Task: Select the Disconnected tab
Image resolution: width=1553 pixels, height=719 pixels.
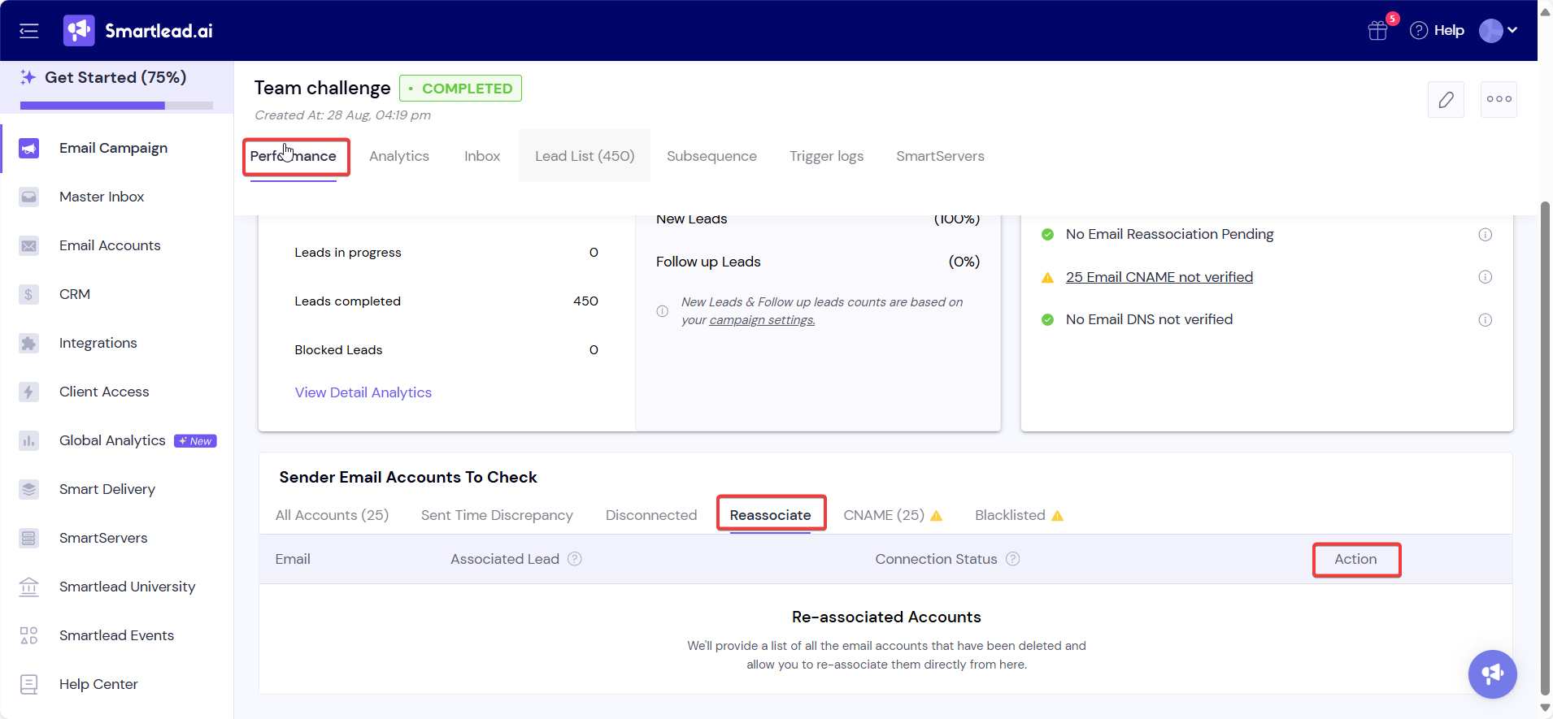Action: (651, 515)
